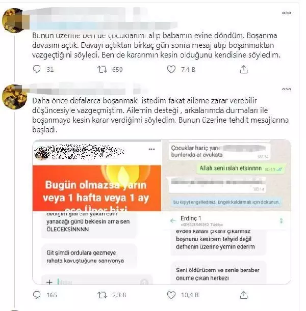The width and height of the screenshot is (306, 311).
Task: Open the more options menu on first tweet
Action: 286,13
